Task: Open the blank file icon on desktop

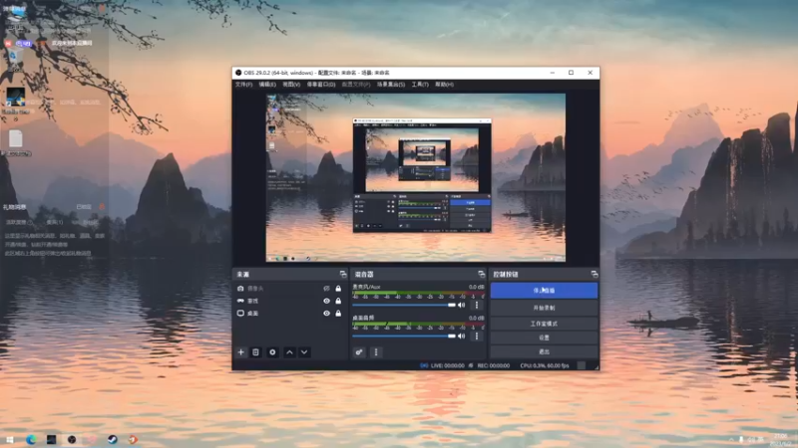Action: (x=15, y=139)
